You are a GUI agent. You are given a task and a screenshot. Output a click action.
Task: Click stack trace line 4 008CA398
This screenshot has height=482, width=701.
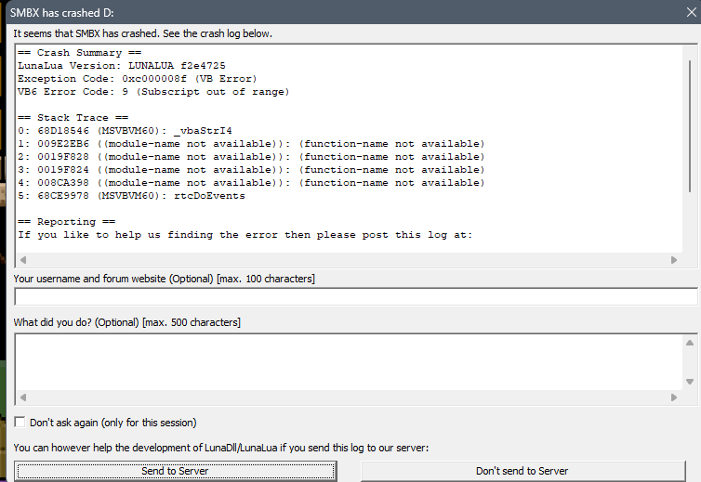251,182
